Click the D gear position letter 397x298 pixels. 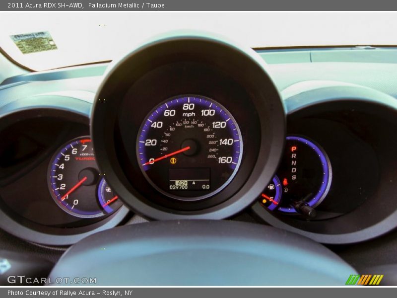(293, 170)
